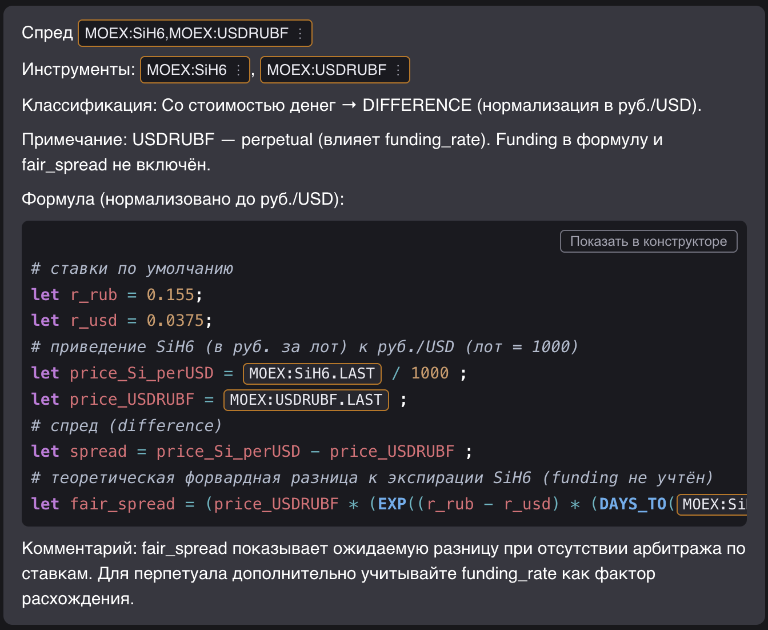Click 'Показать в конструкторе' button
The height and width of the screenshot is (630, 768).
click(649, 241)
